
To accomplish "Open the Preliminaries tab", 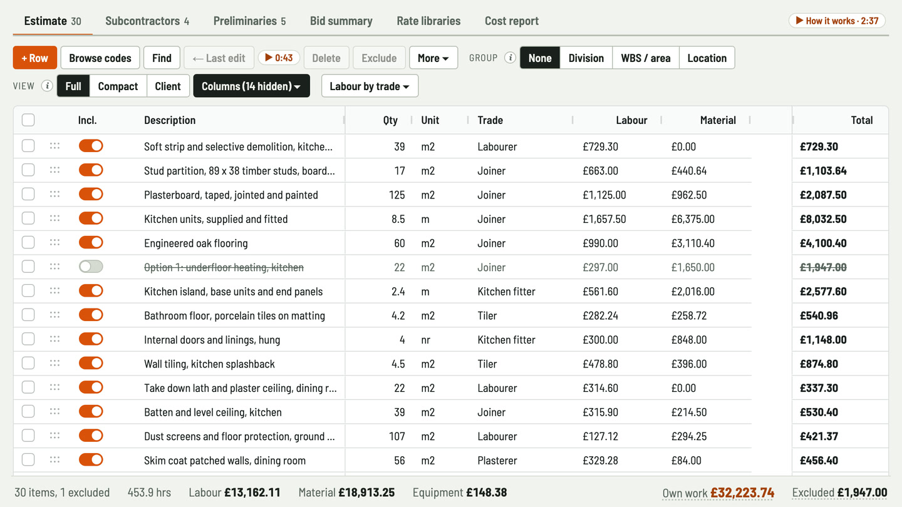I will (x=249, y=21).
